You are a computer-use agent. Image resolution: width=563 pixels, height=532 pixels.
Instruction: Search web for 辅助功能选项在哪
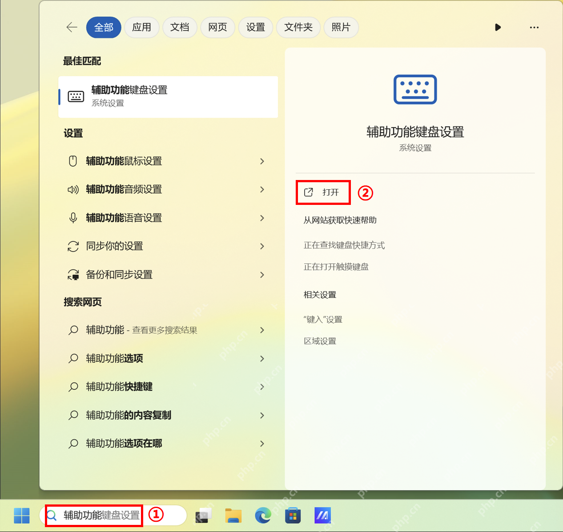point(168,444)
